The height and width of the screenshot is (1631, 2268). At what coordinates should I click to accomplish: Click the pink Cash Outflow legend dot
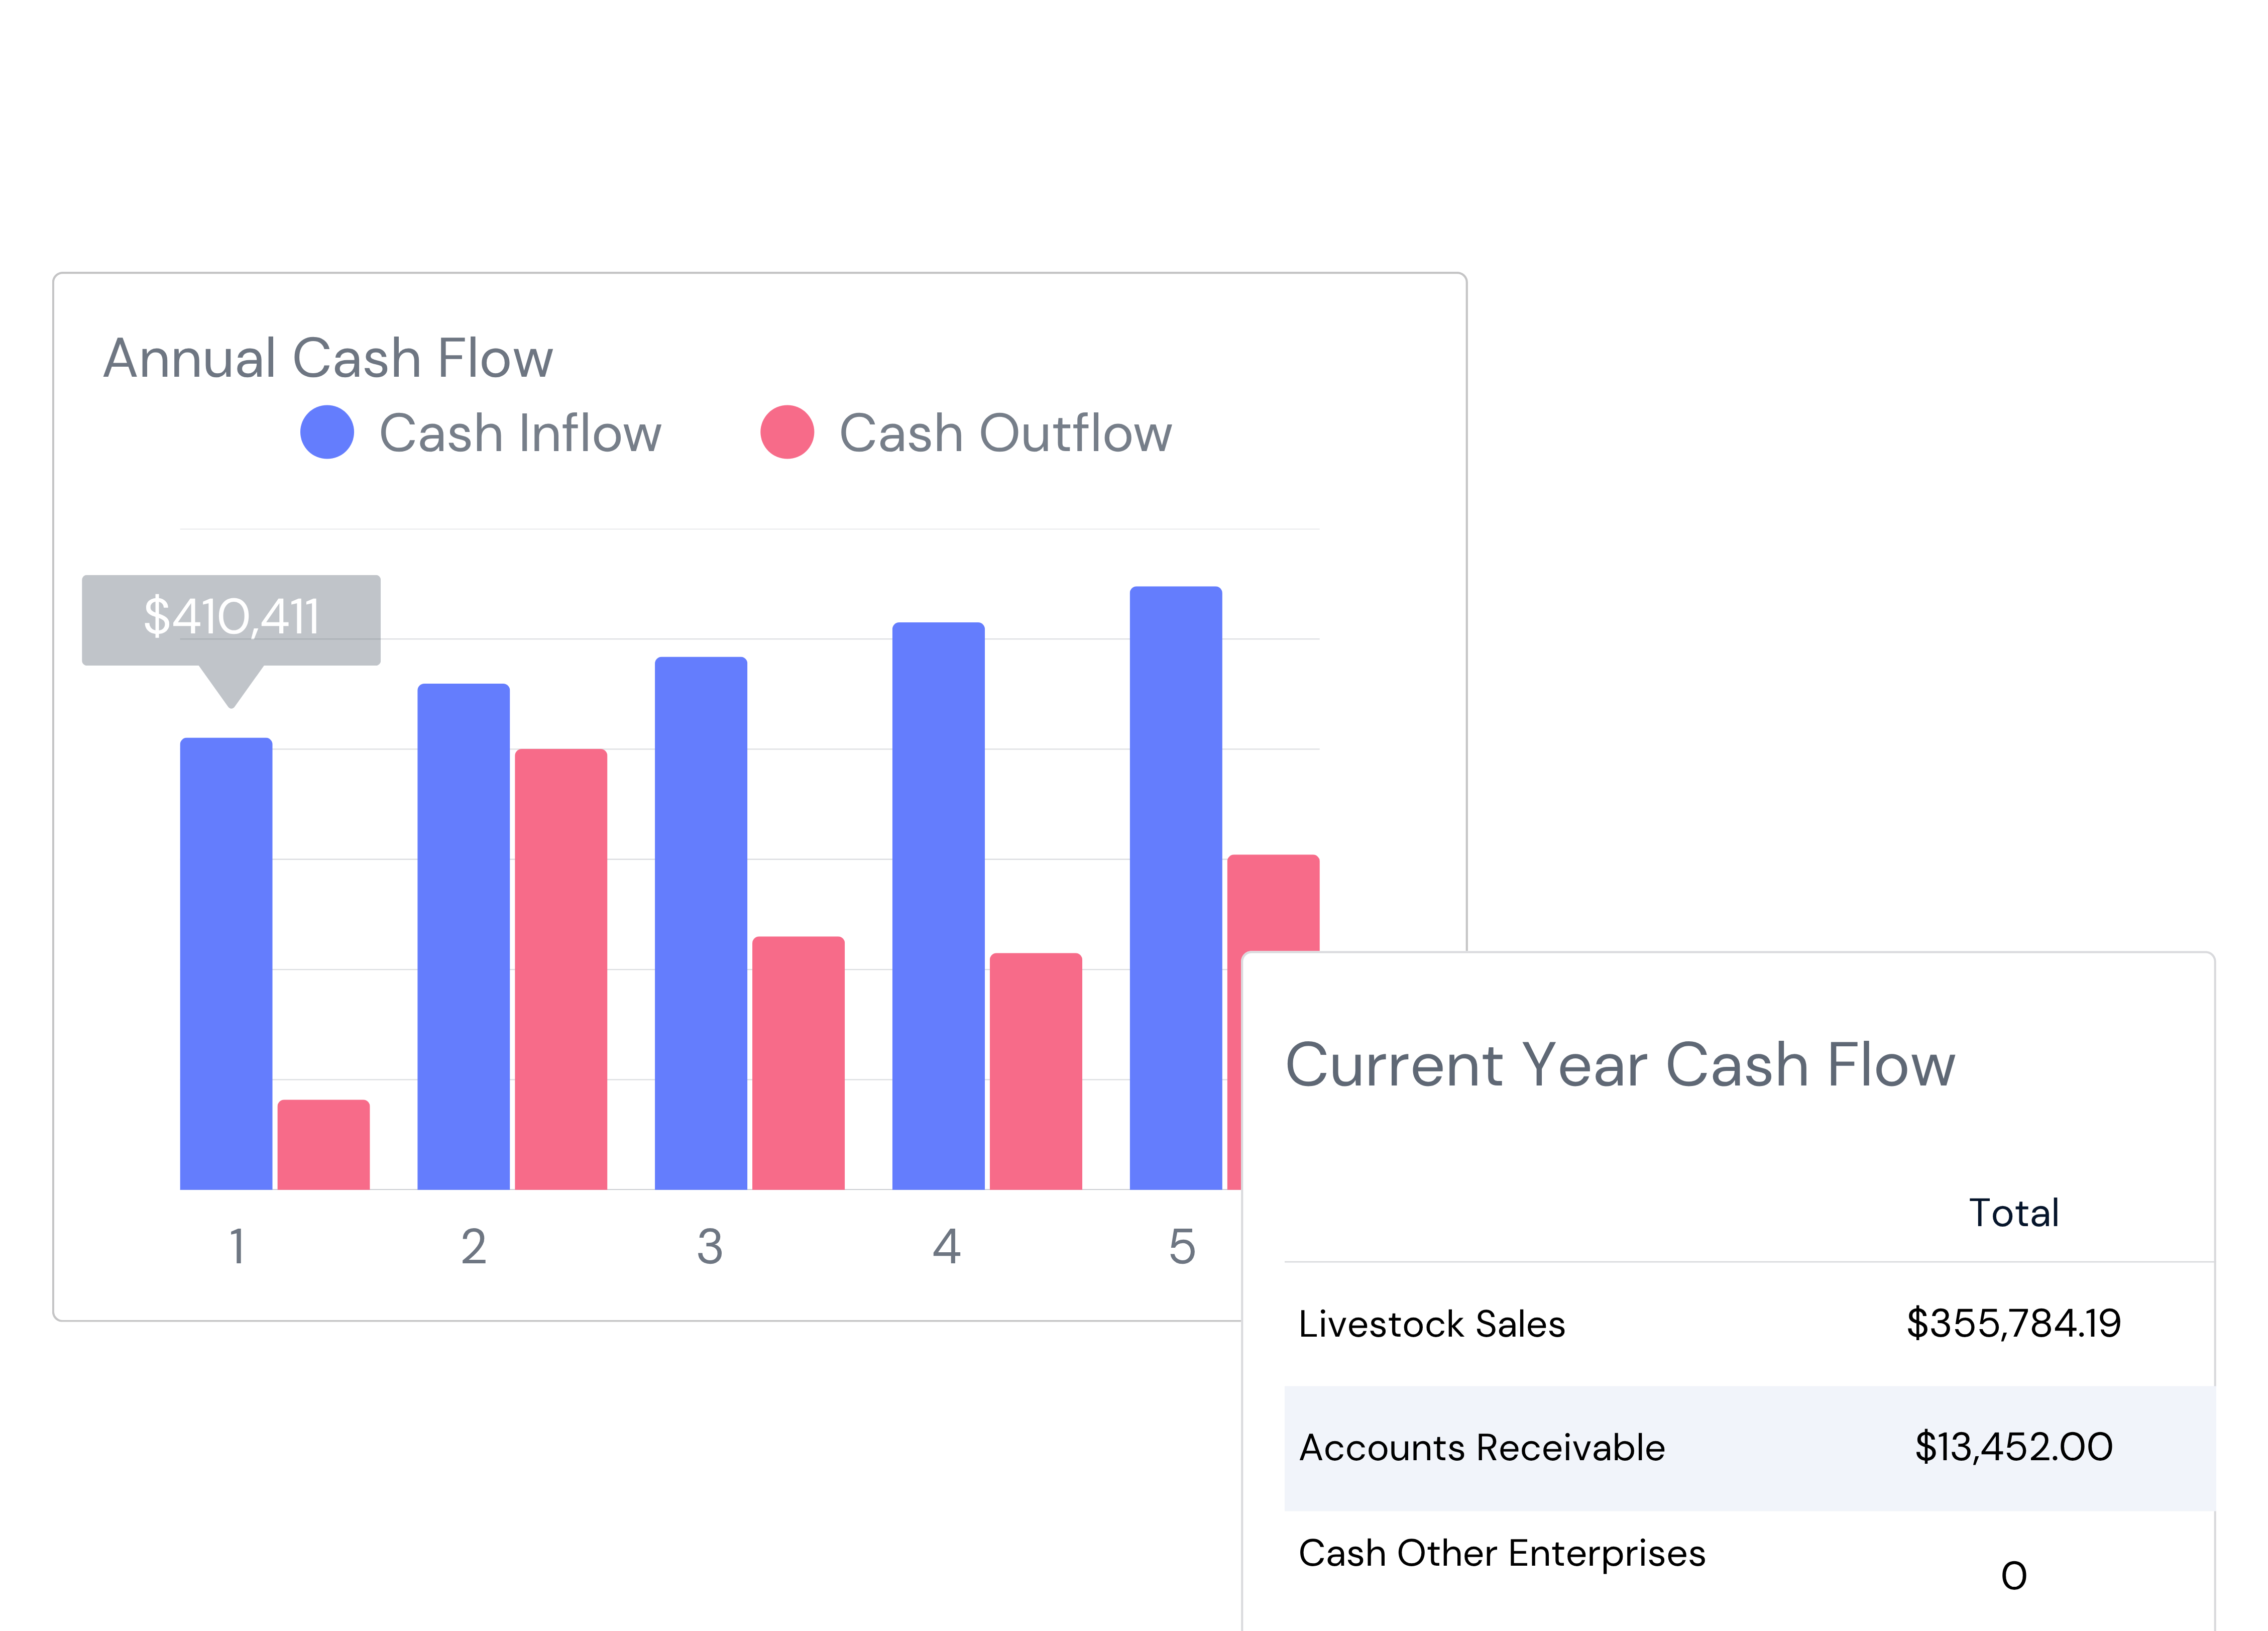[787, 432]
